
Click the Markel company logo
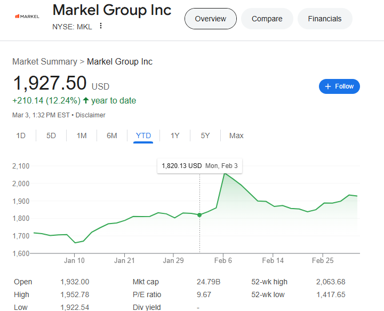[27, 17]
